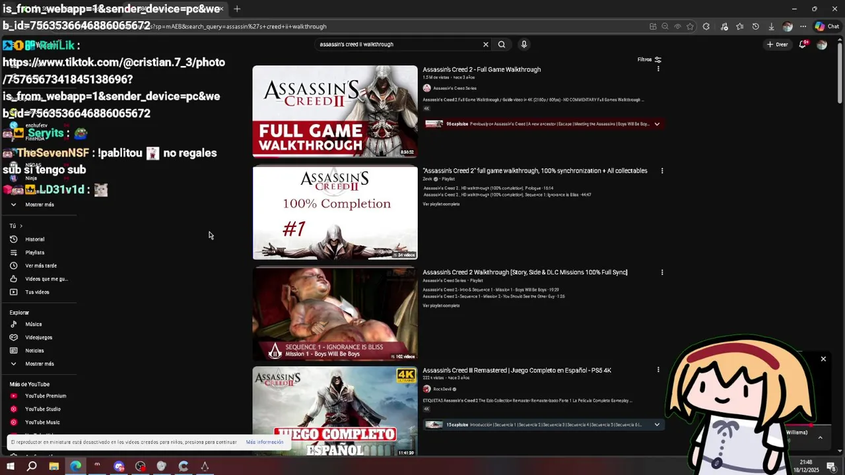
Task: Open options for Story, Side & DLC playlist
Action: [x=662, y=272]
